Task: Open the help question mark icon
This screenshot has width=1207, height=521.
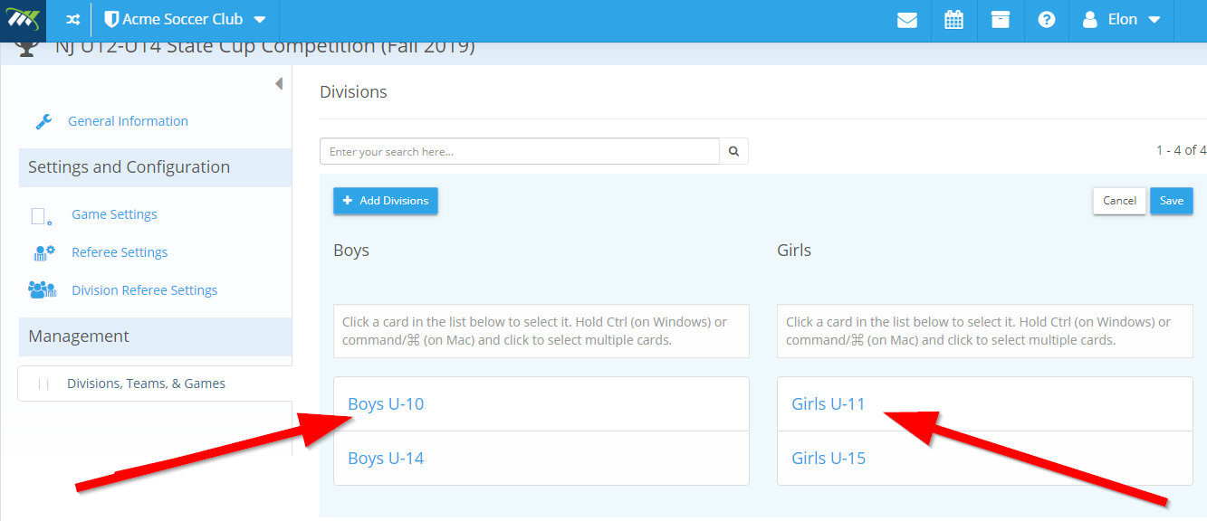Action: pyautogui.click(x=1047, y=20)
